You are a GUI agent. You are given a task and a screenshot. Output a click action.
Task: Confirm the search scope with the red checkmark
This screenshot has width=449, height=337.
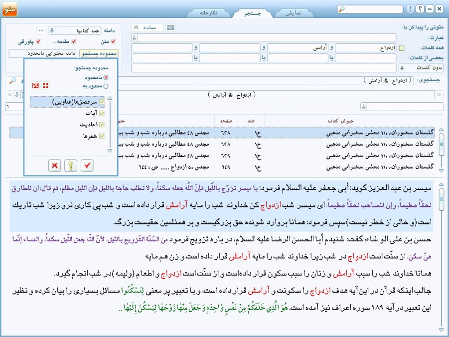[x=87, y=166]
